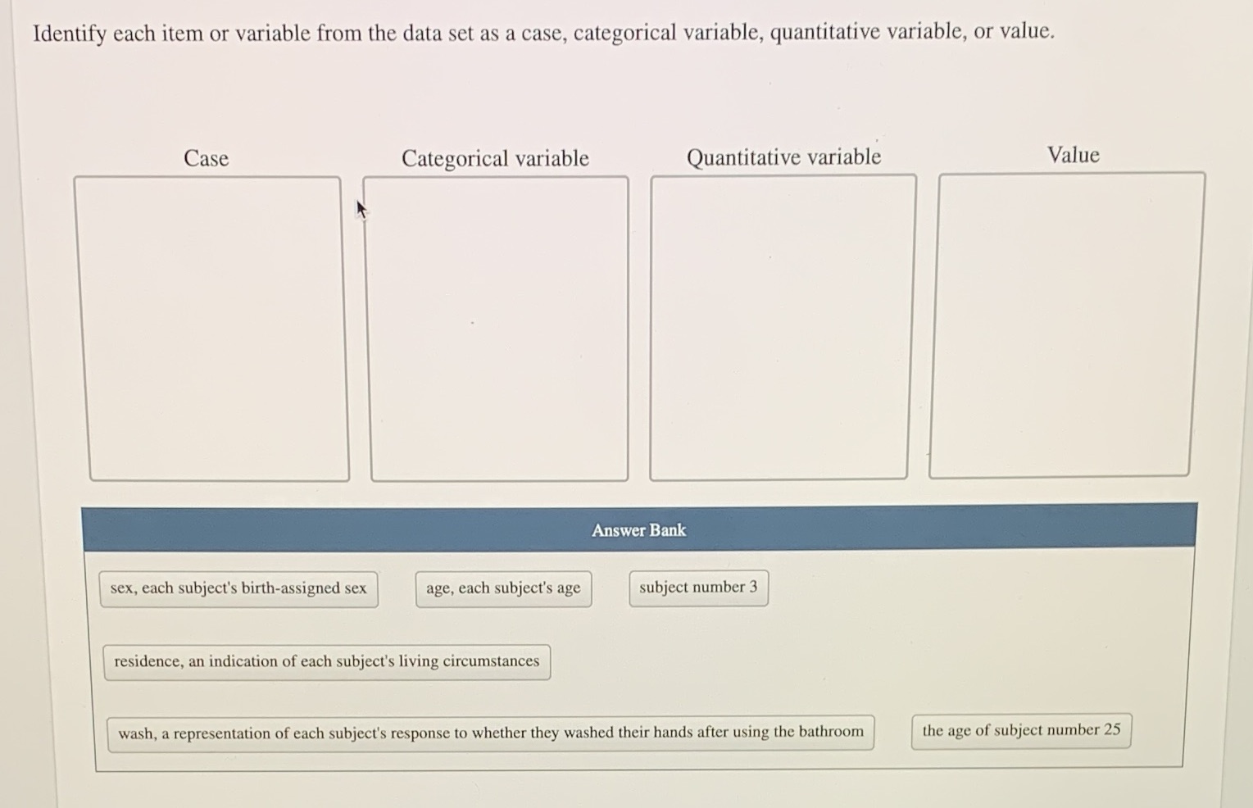Image resolution: width=1253 pixels, height=808 pixels.
Task: Select the "sex, each subject's birth-assigned sex" tile
Action: 238,588
